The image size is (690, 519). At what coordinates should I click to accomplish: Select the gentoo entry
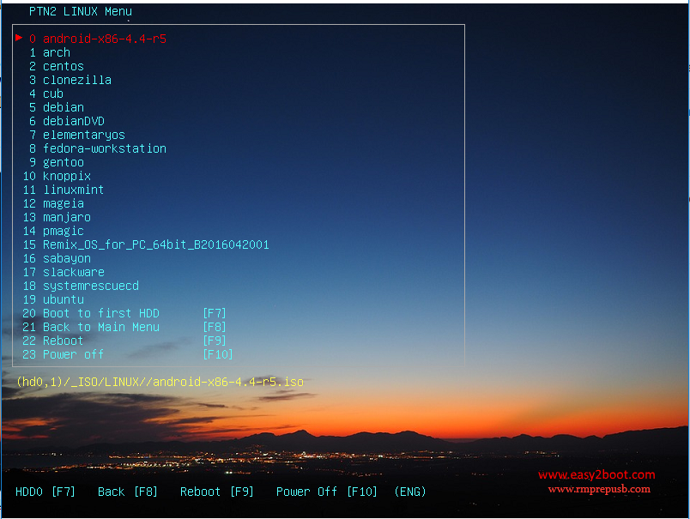tap(57, 162)
